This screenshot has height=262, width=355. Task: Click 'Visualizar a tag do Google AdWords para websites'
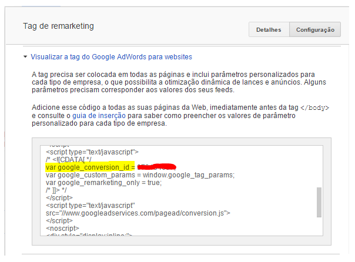click(x=111, y=57)
